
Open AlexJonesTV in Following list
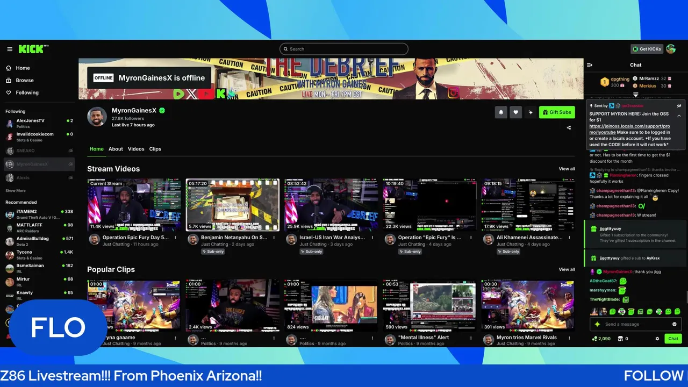[x=40, y=123]
